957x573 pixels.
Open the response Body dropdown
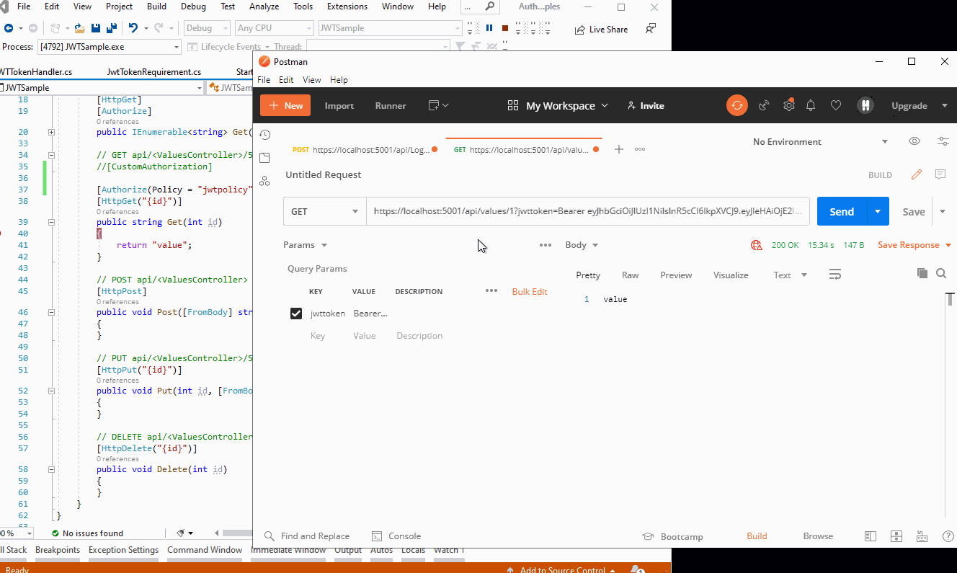point(582,245)
